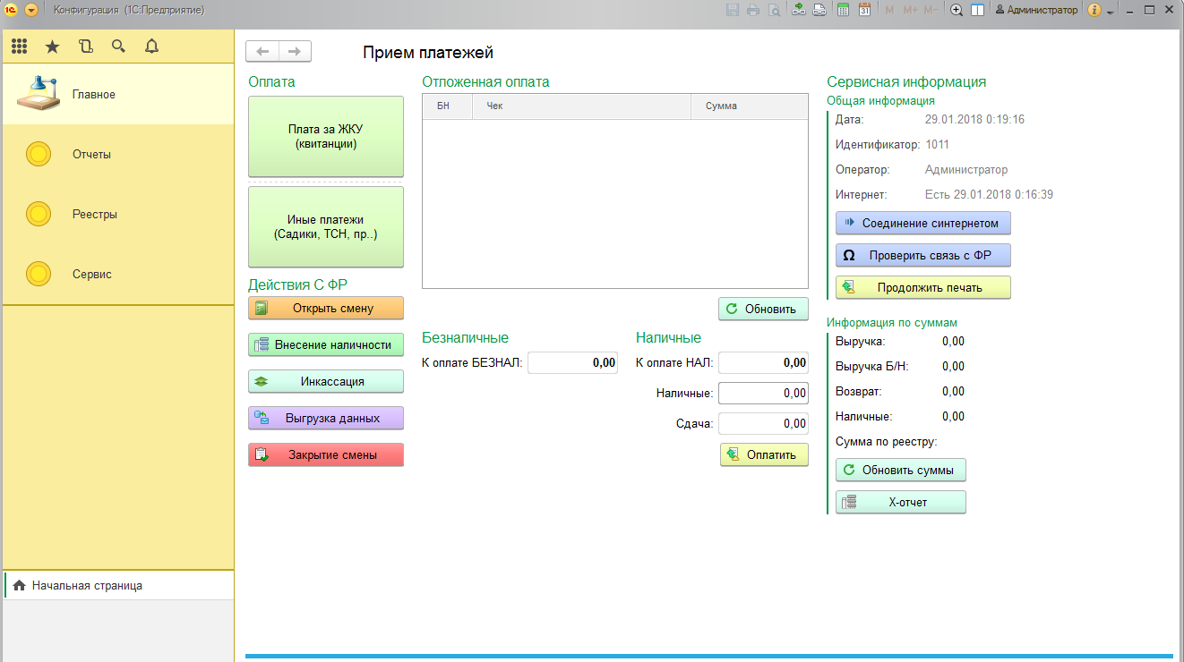Viewport: 1184px width, 662px height.
Task: Open the 1C main menu dropdown arrow
Action: (x=31, y=10)
